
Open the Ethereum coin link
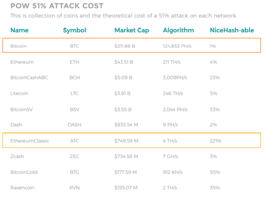(22, 62)
